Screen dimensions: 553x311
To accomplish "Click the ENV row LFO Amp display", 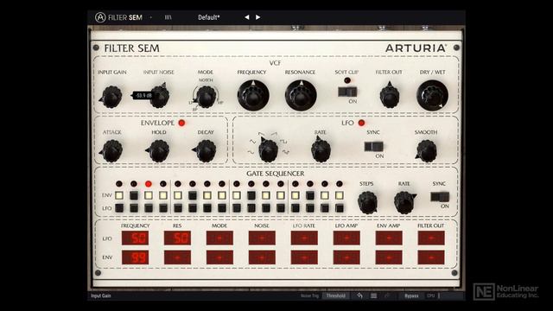I will click(346, 257).
